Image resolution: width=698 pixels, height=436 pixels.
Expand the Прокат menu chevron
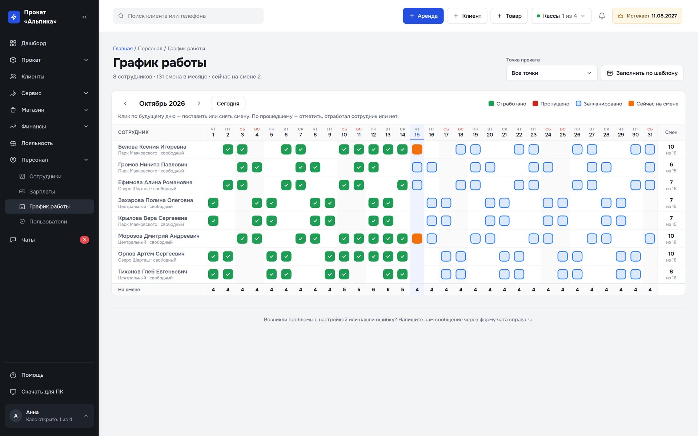pyautogui.click(x=86, y=60)
